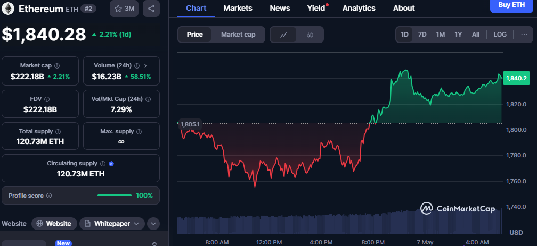
Task: Set chart range to 7D
Action: click(x=422, y=35)
